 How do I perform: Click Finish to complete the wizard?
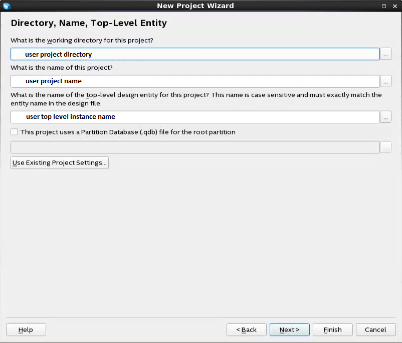[x=332, y=329]
